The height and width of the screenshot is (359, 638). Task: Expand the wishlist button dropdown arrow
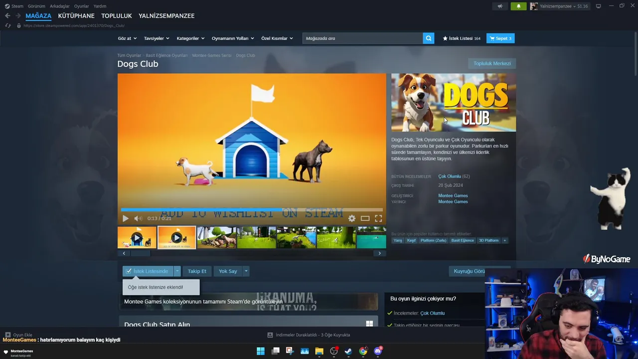pos(177,271)
